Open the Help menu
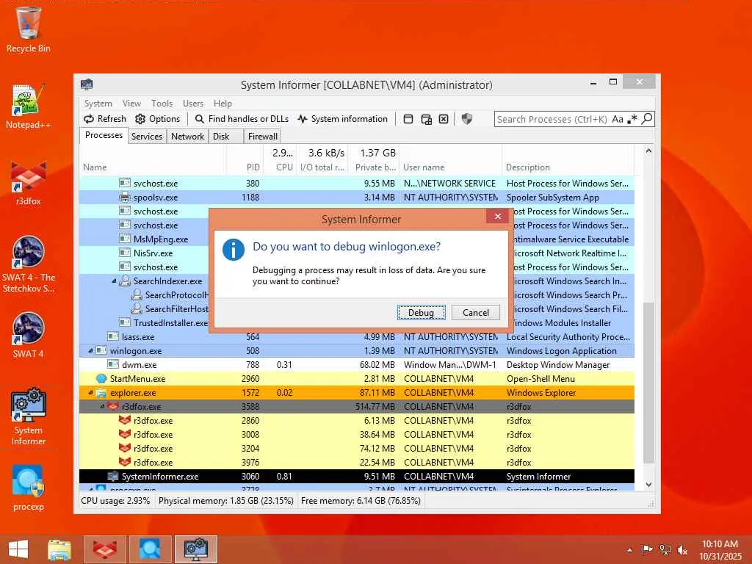 click(223, 104)
